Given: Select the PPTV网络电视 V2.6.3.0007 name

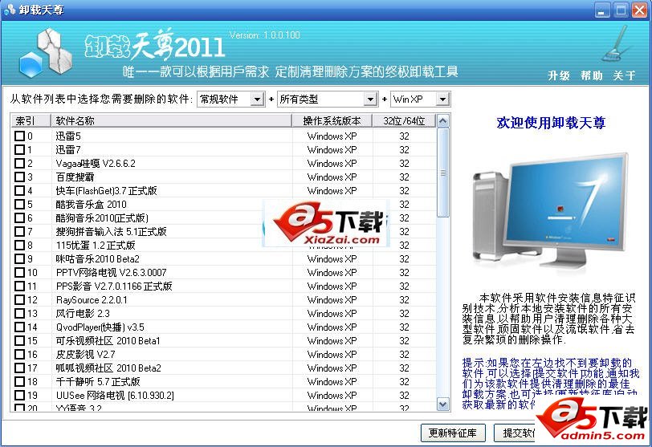Looking at the screenshot, I should click(x=111, y=273).
